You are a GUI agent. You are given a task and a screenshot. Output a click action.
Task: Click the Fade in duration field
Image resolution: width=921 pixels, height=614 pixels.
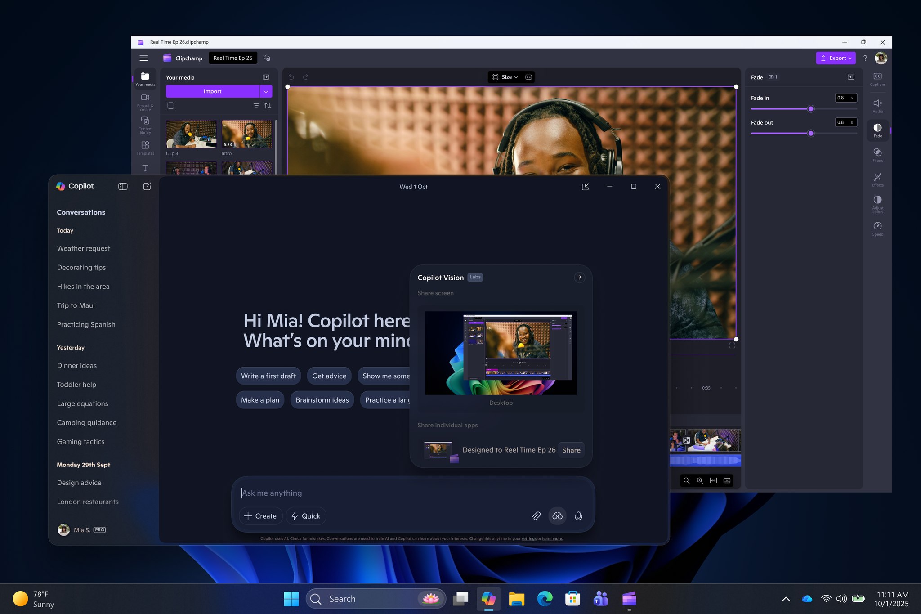point(846,98)
